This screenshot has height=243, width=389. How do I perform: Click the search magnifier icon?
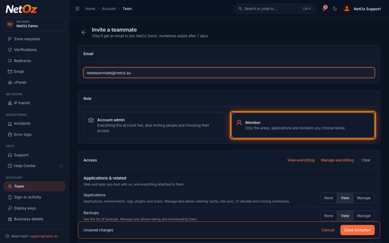(x=240, y=9)
